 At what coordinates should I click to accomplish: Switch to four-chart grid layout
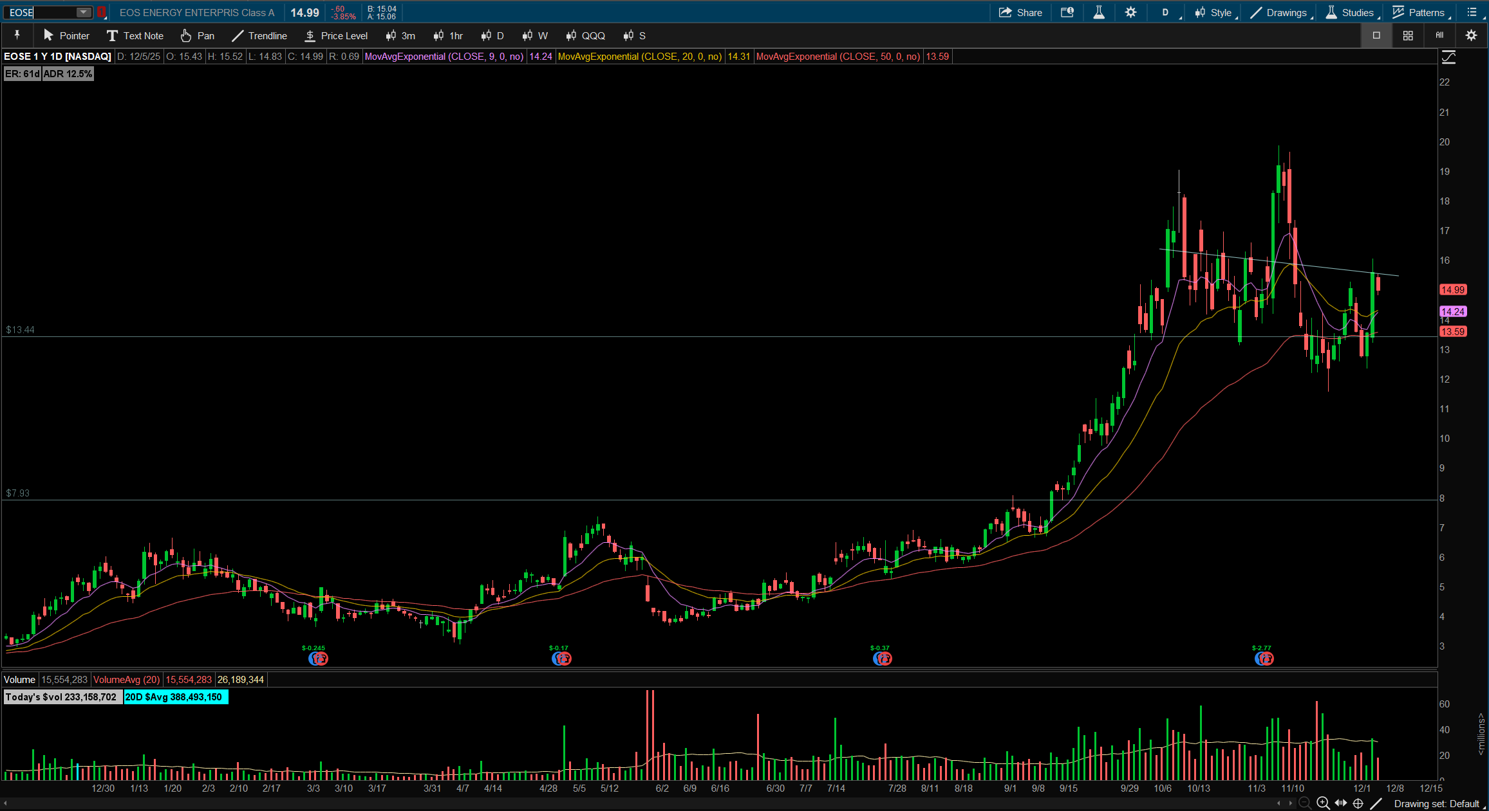[x=1408, y=35]
